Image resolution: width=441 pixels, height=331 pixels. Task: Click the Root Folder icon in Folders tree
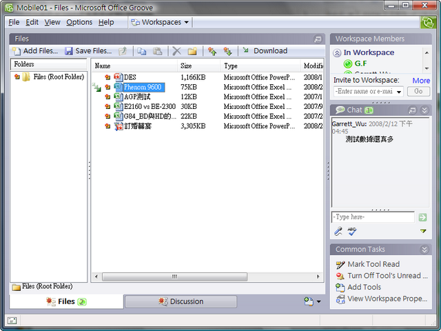26,77
